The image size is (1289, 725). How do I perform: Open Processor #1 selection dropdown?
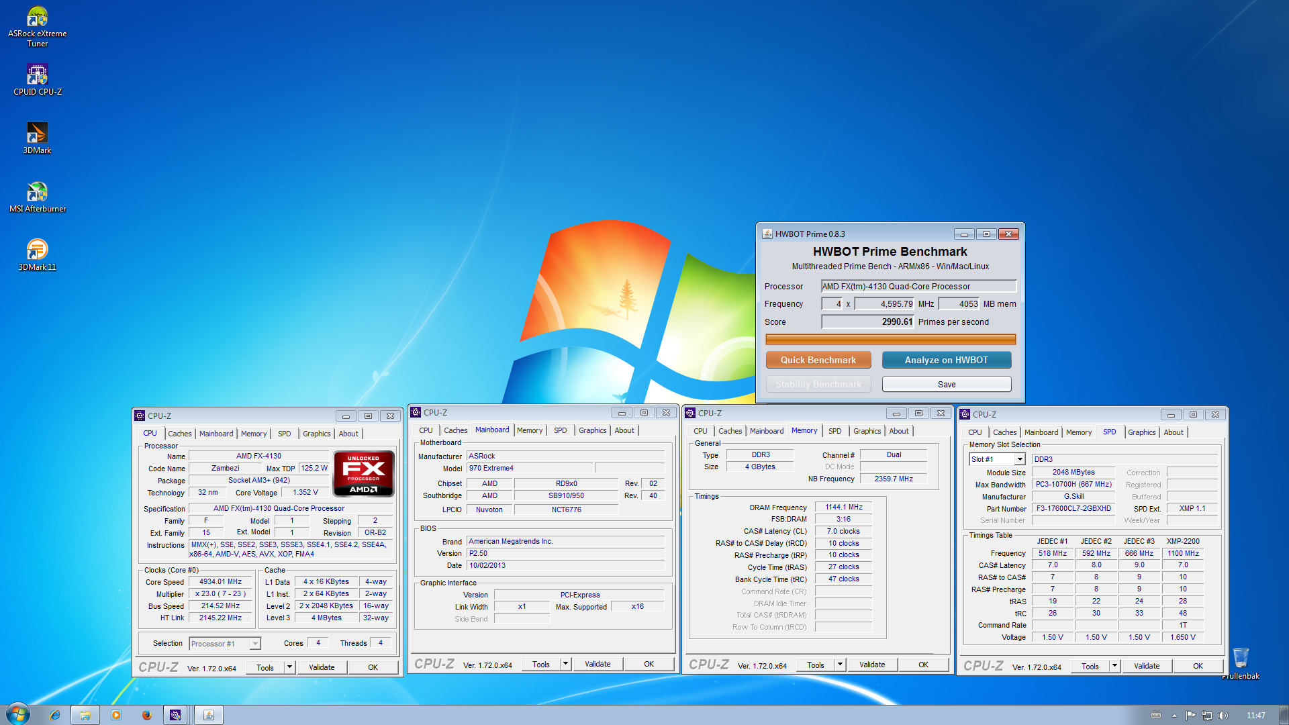[225, 644]
